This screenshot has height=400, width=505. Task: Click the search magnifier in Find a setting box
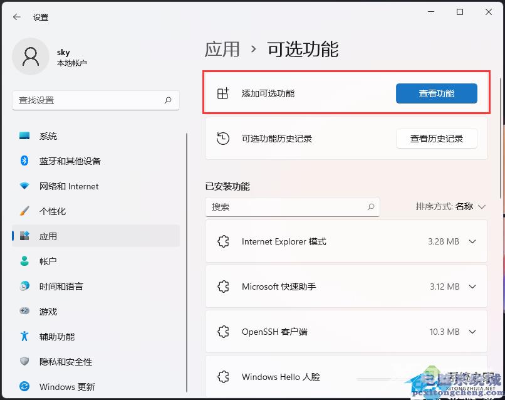tap(168, 100)
